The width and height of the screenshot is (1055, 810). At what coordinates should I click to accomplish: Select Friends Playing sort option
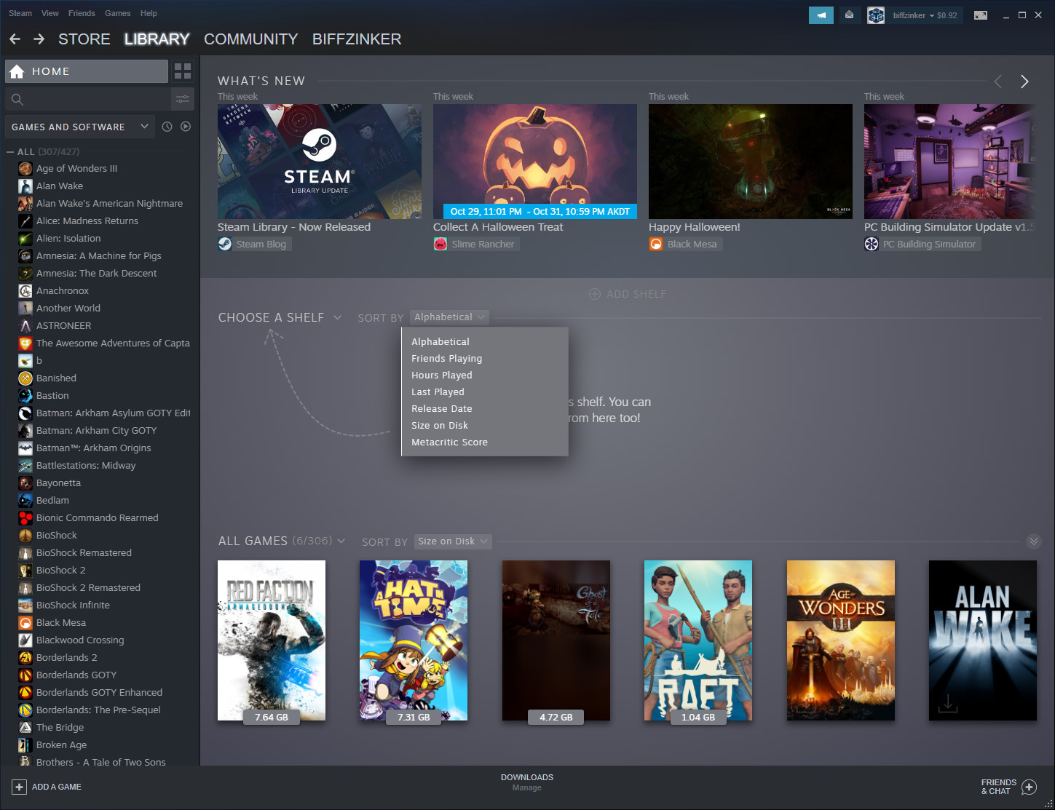click(x=446, y=358)
